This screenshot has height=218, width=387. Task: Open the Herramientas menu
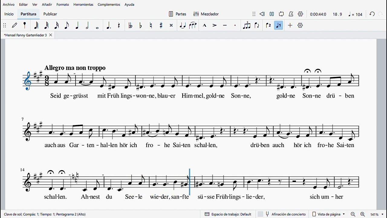83,5
